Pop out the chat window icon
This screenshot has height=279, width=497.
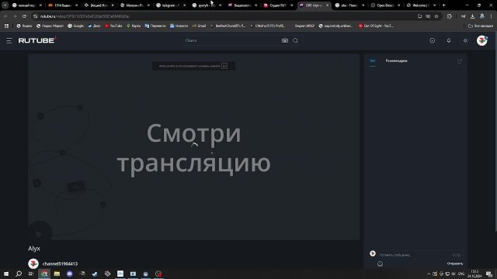coord(460,61)
